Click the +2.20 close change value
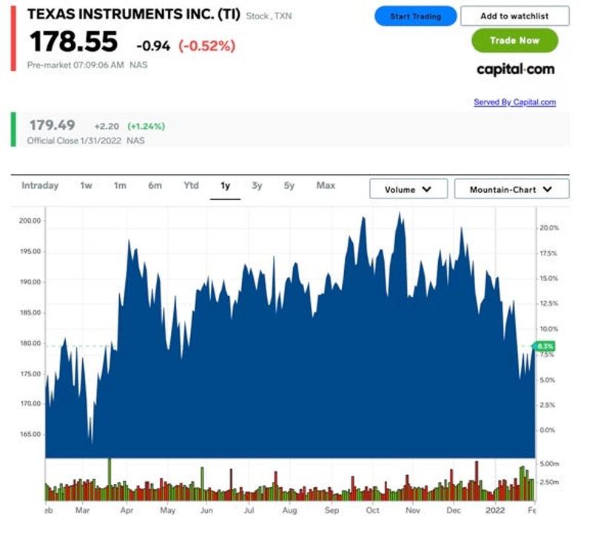The width and height of the screenshot is (592, 533). point(107,126)
